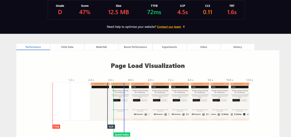Open the Field Data tab

[67, 47]
